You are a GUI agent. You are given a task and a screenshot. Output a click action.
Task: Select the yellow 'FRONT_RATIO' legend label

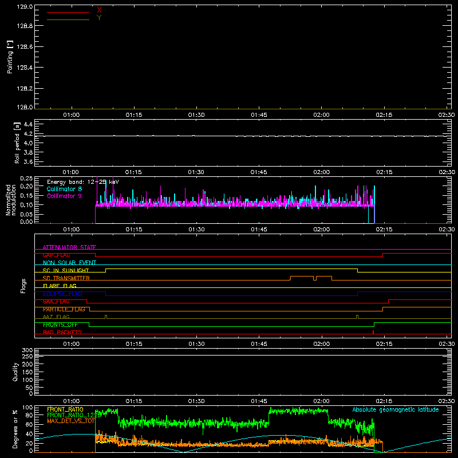pyautogui.click(x=65, y=409)
